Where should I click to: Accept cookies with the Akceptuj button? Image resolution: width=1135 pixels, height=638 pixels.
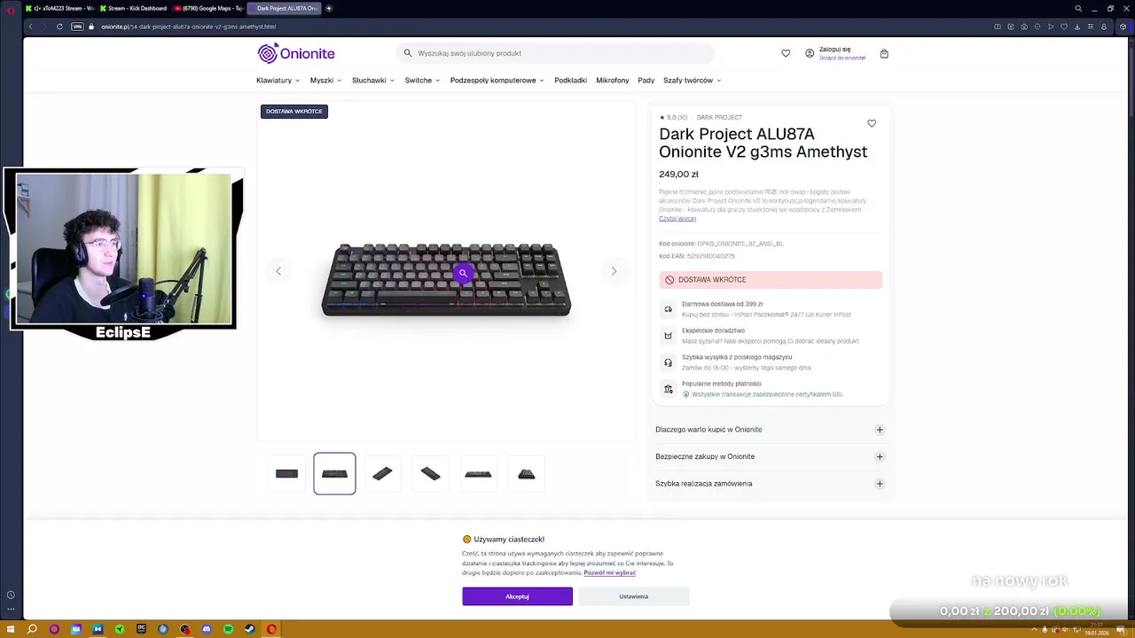517,596
